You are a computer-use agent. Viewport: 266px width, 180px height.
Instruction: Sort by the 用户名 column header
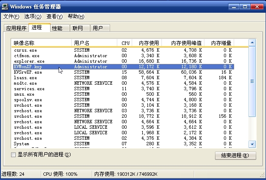click(94, 43)
